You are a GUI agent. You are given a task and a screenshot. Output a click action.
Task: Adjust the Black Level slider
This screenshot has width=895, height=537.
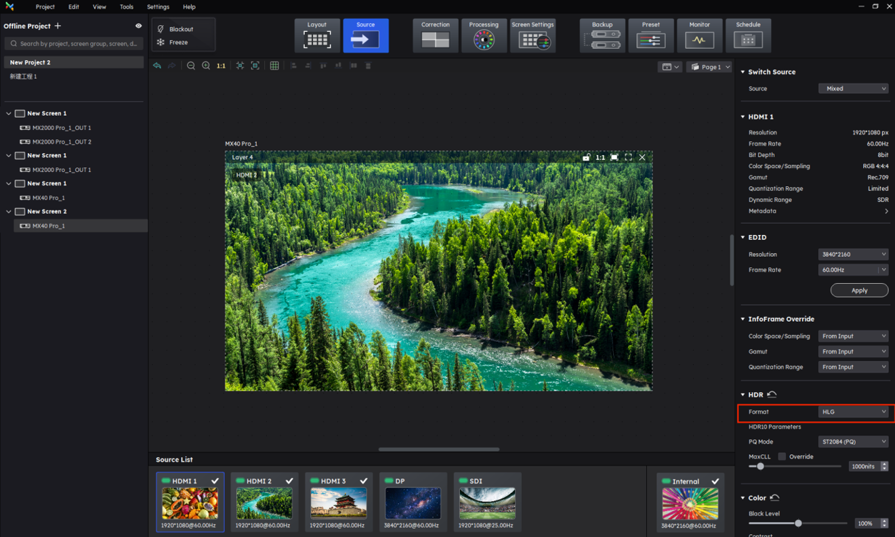point(798,523)
